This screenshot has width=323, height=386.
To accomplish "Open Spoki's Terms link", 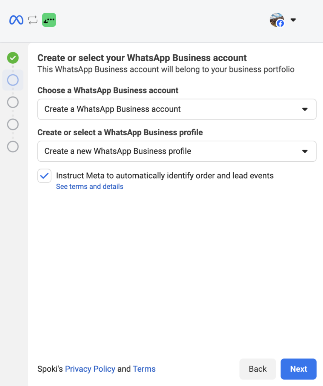I will click(x=144, y=369).
